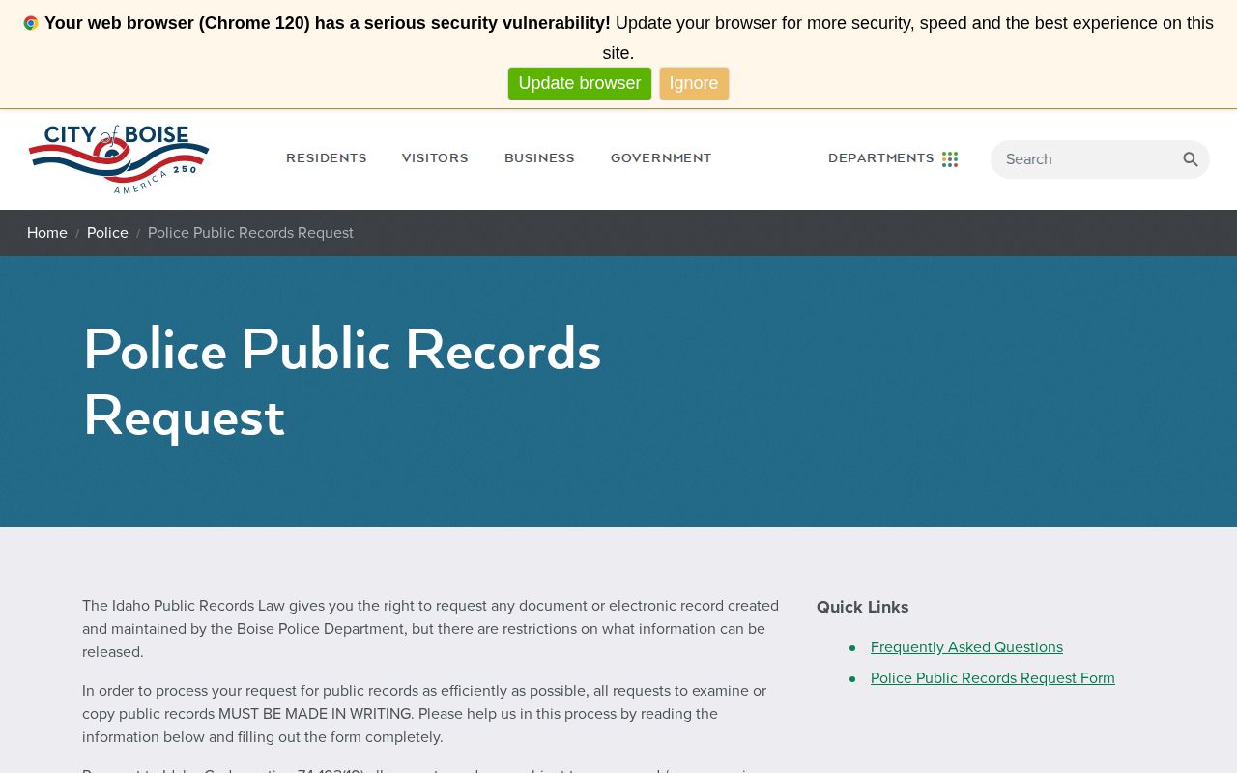This screenshot has height=773, width=1237.
Task: Click the Update browser button
Action: (580, 83)
